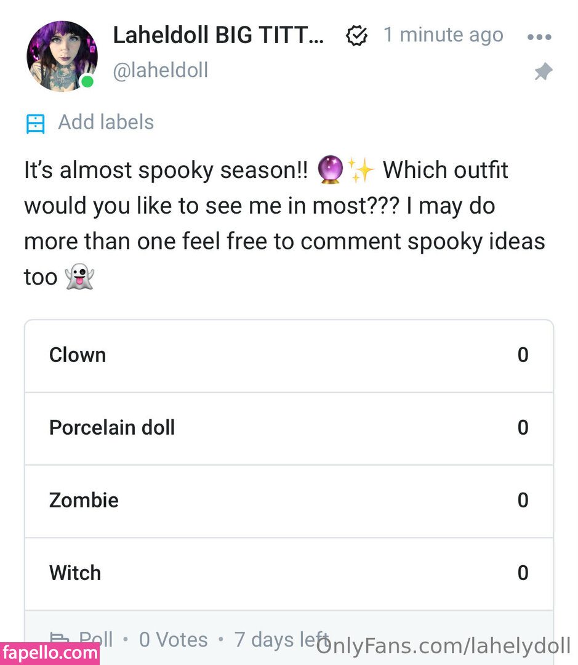578x665 pixels.
Task: Click the Laheldoll display name
Action: coord(219,36)
